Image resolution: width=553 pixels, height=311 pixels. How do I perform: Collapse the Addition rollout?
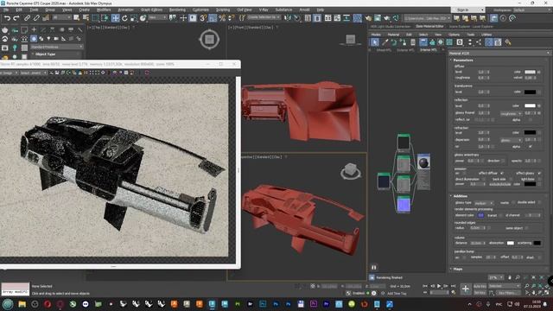pos(460,196)
